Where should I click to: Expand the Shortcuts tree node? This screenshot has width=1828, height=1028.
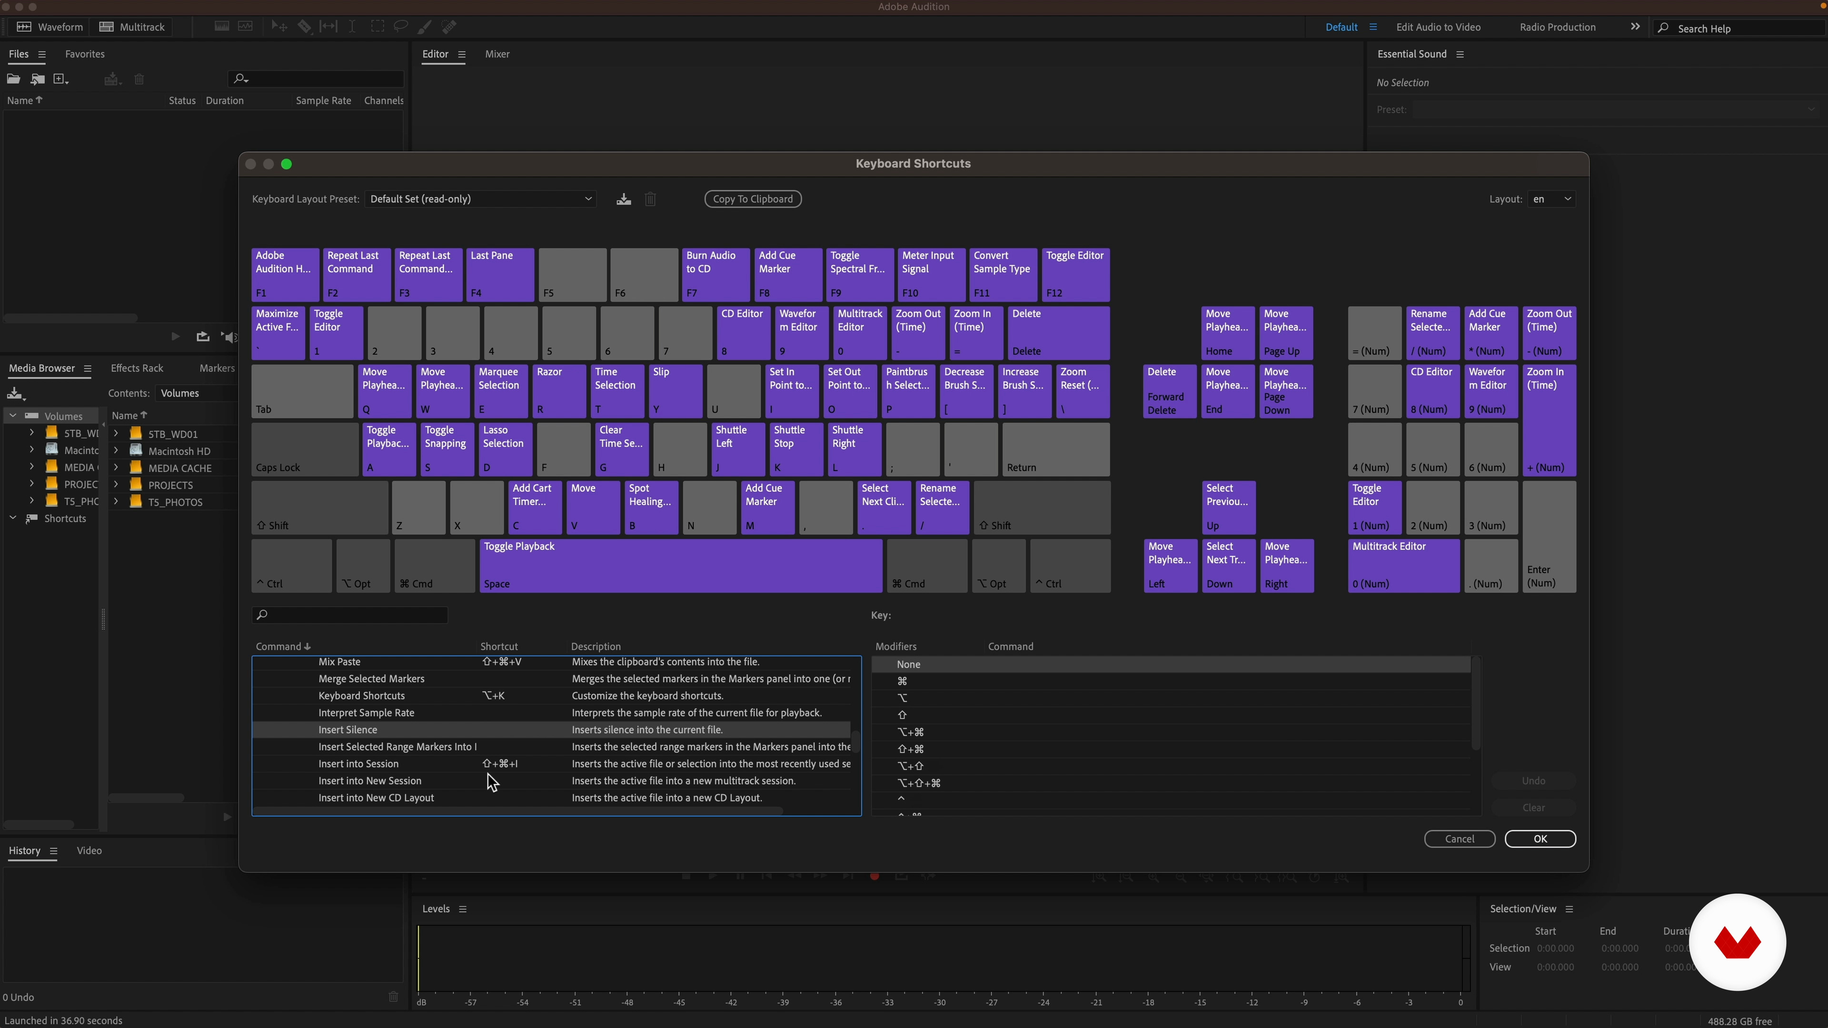pos(13,519)
